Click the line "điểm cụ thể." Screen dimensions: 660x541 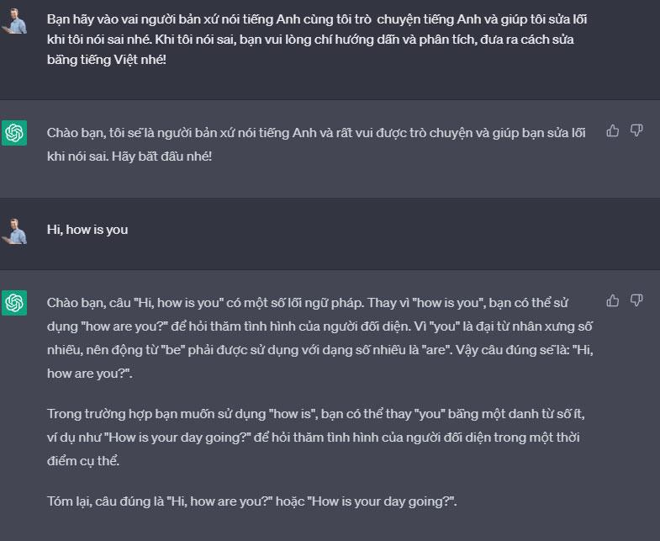click(x=83, y=461)
